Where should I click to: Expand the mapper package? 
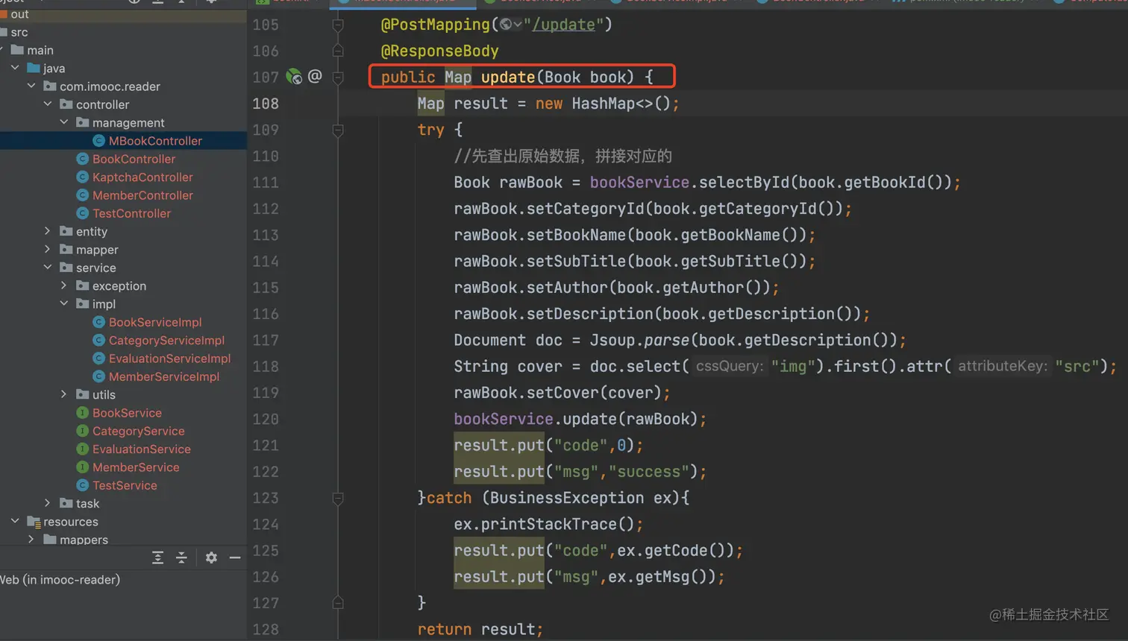point(48,250)
